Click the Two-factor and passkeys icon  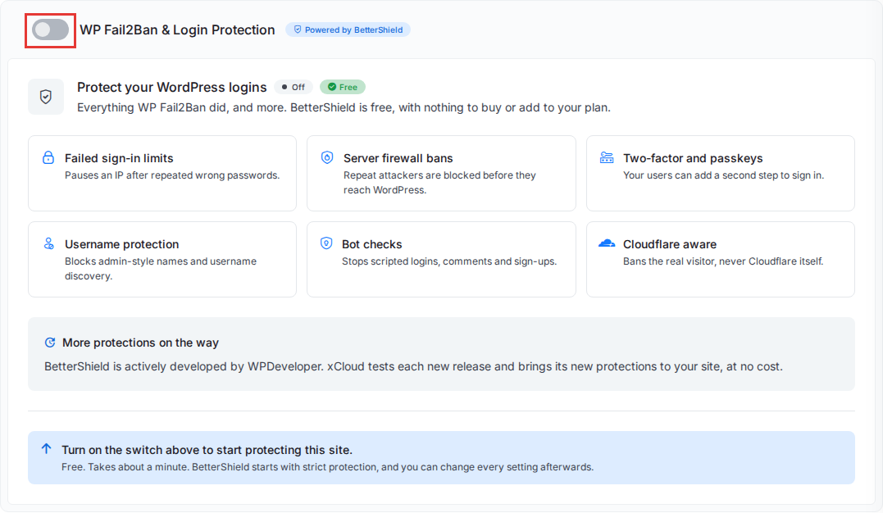click(607, 157)
